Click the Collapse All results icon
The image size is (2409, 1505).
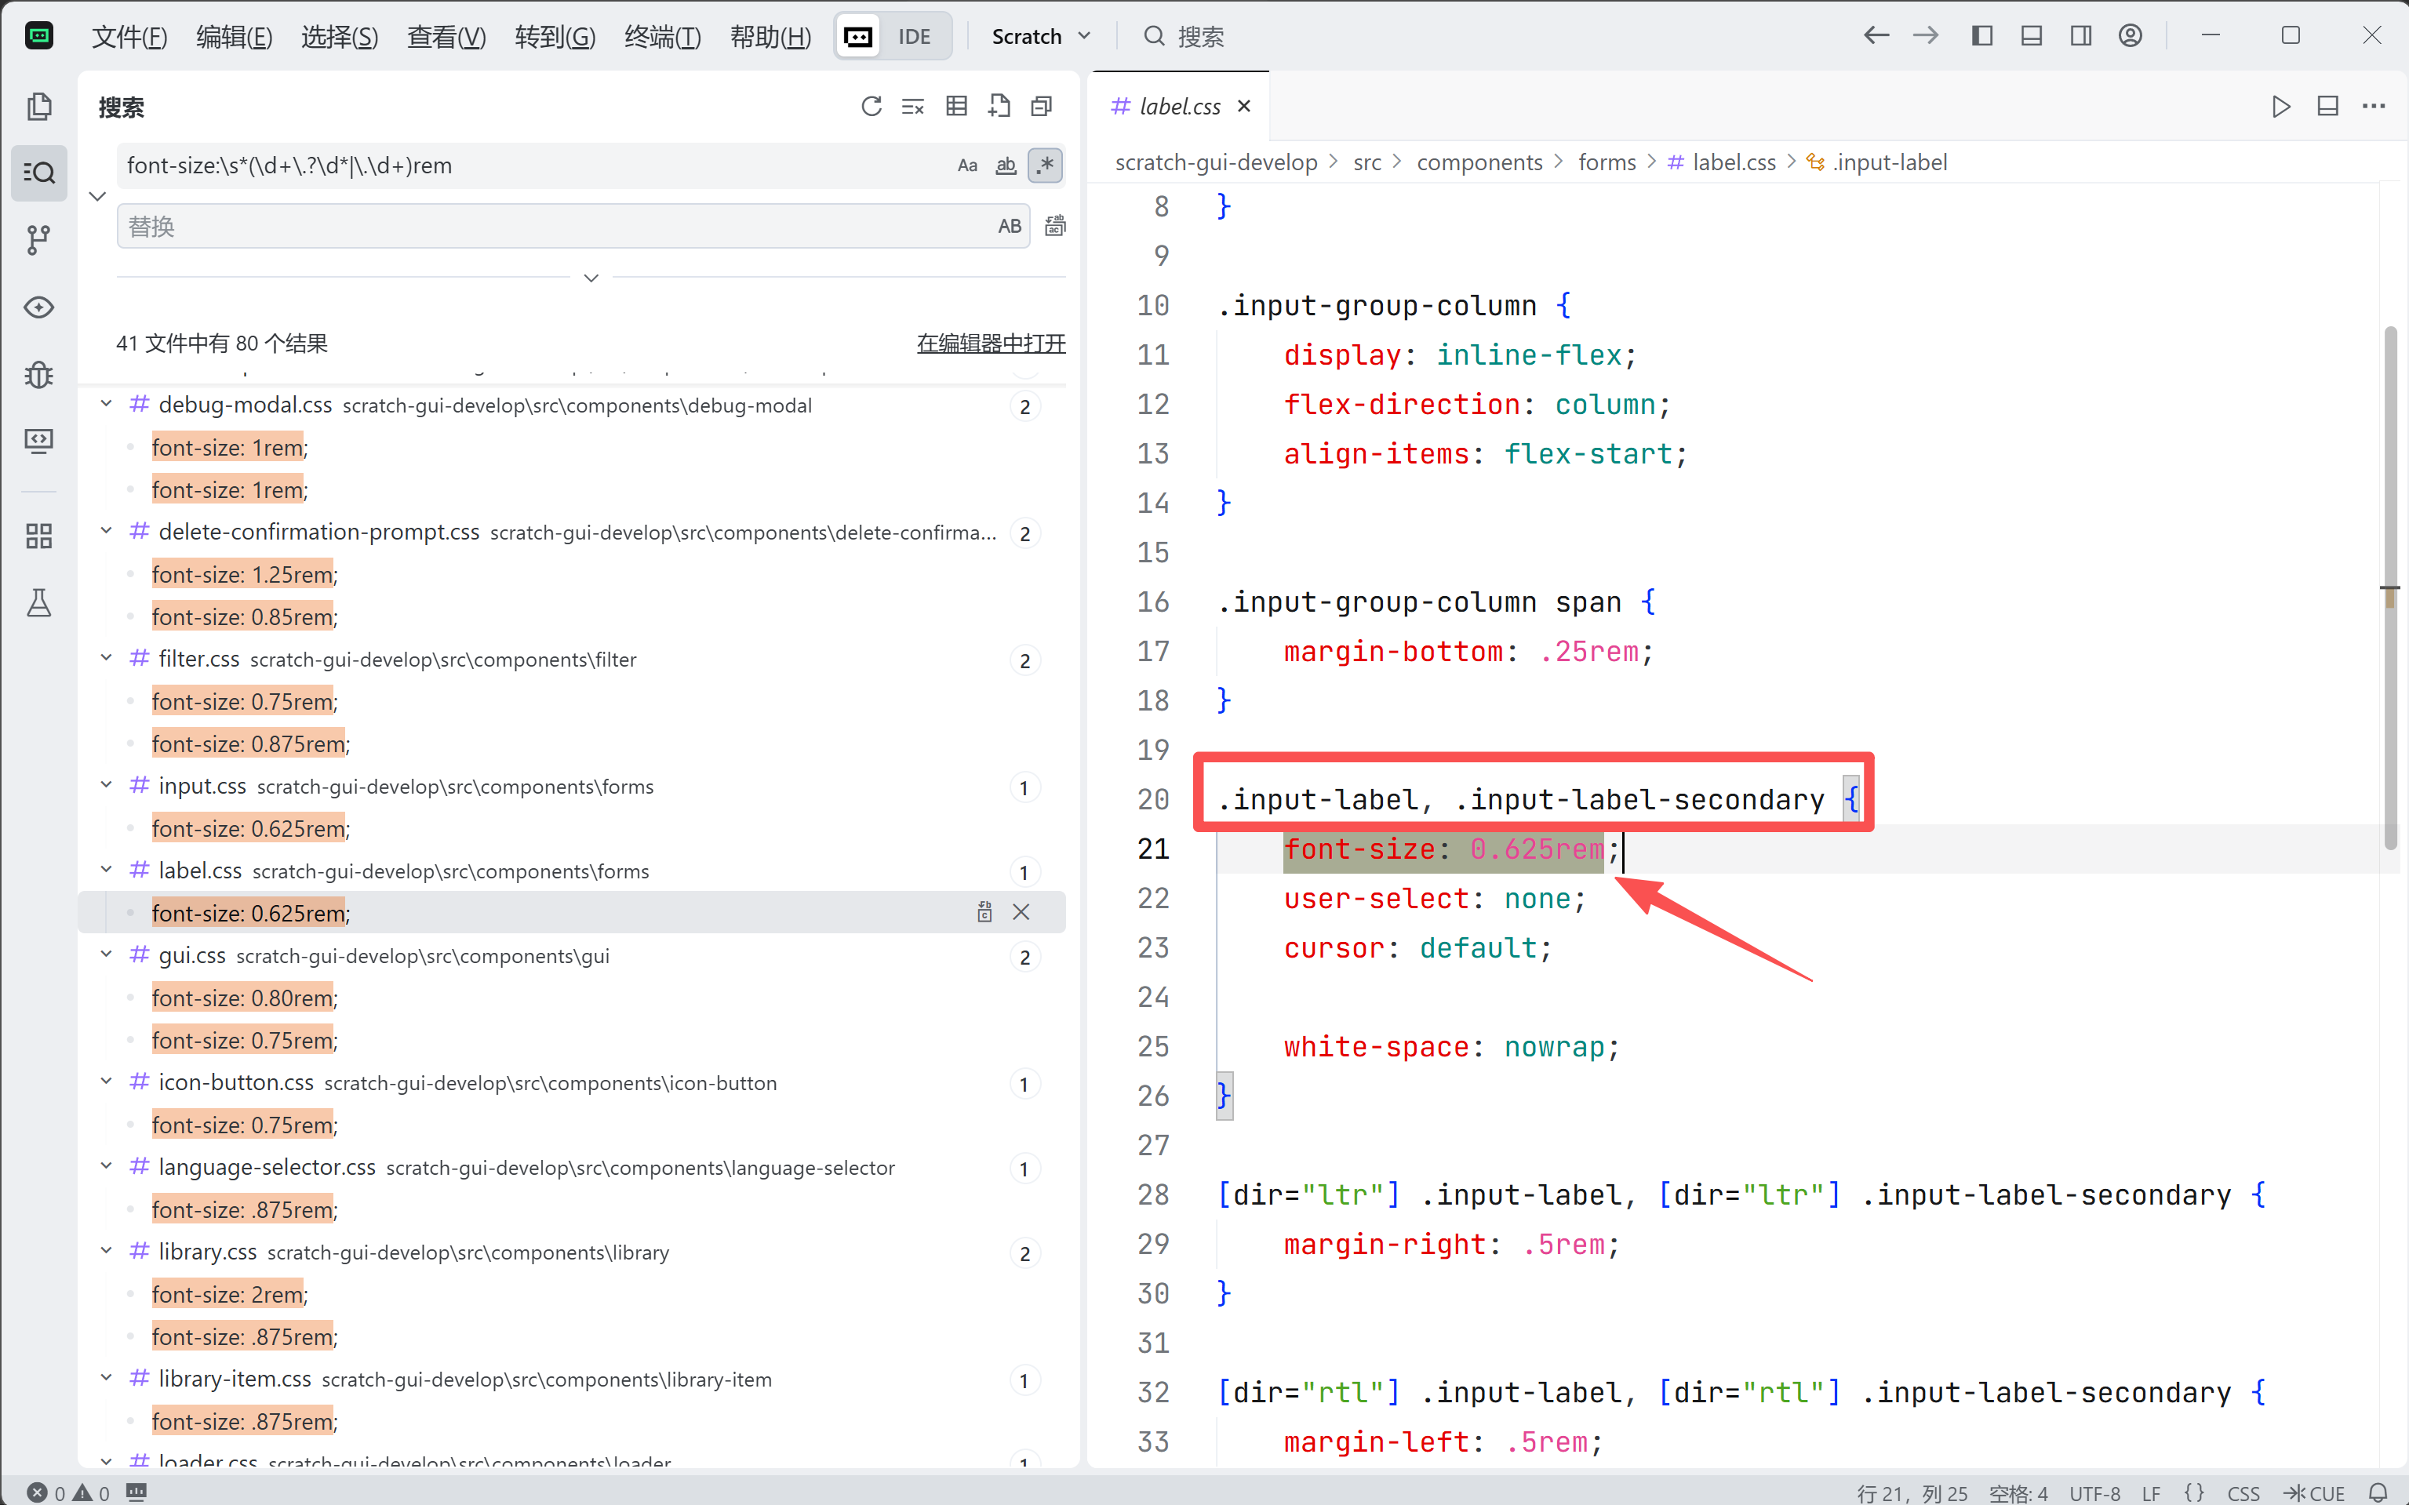1041,107
